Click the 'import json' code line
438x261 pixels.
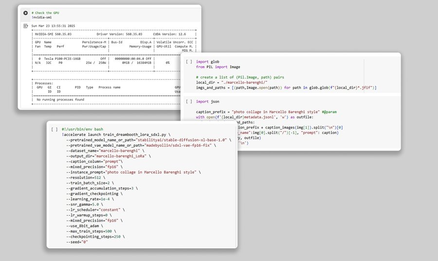[207, 102]
